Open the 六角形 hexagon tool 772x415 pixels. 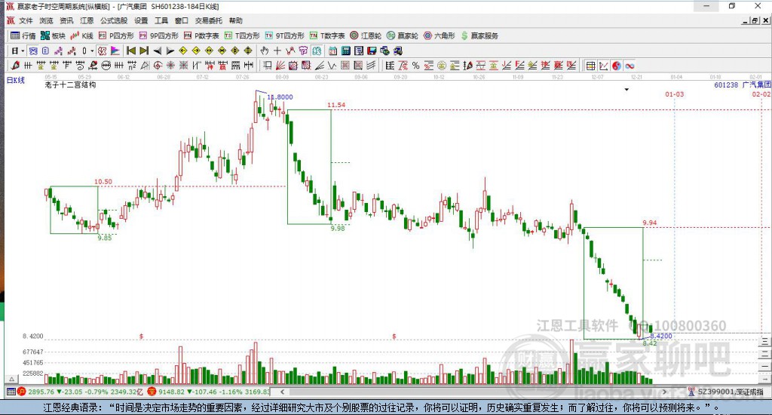point(440,35)
